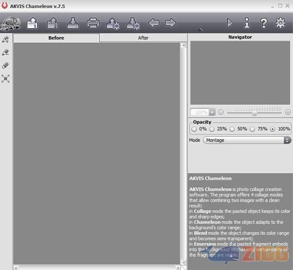Print the image with the printer icon
Viewport: 293px width, 270px height.
tap(93, 23)
